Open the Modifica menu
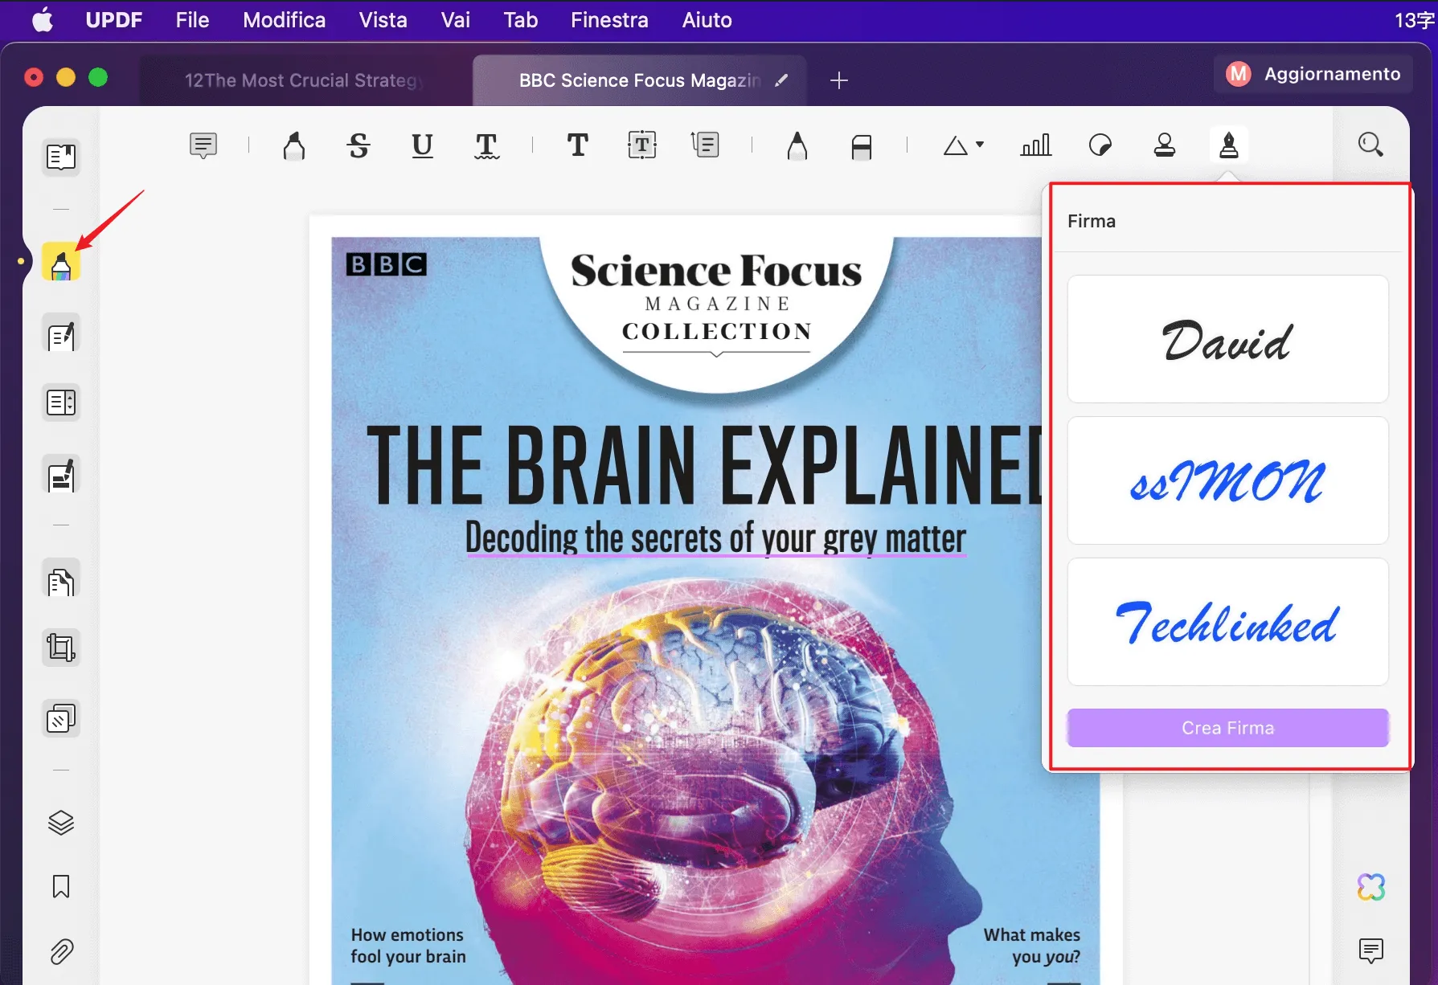This screenshot has height=985, width=1438. click(x=285, y=20)
